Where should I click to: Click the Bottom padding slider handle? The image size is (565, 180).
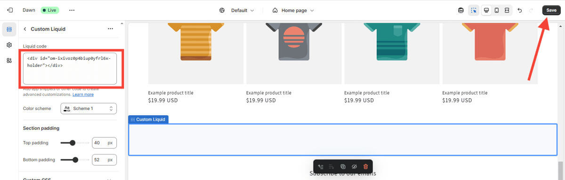pos(75,160)
